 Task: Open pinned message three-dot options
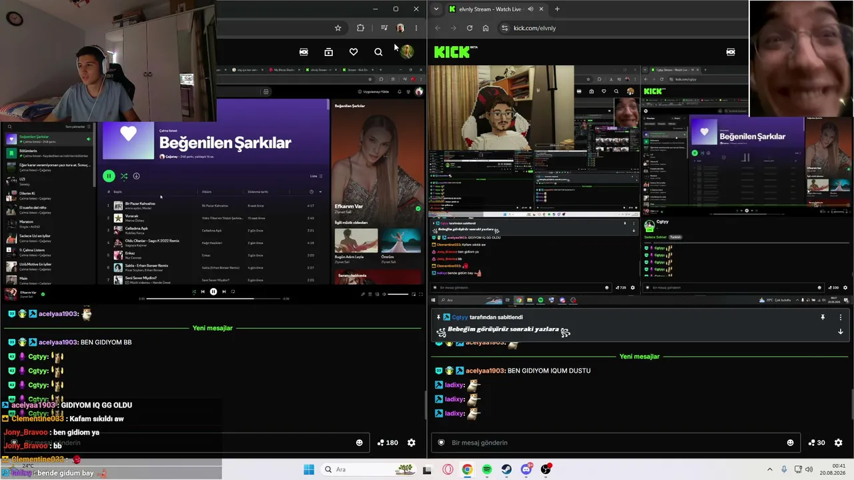coord(841,317)
